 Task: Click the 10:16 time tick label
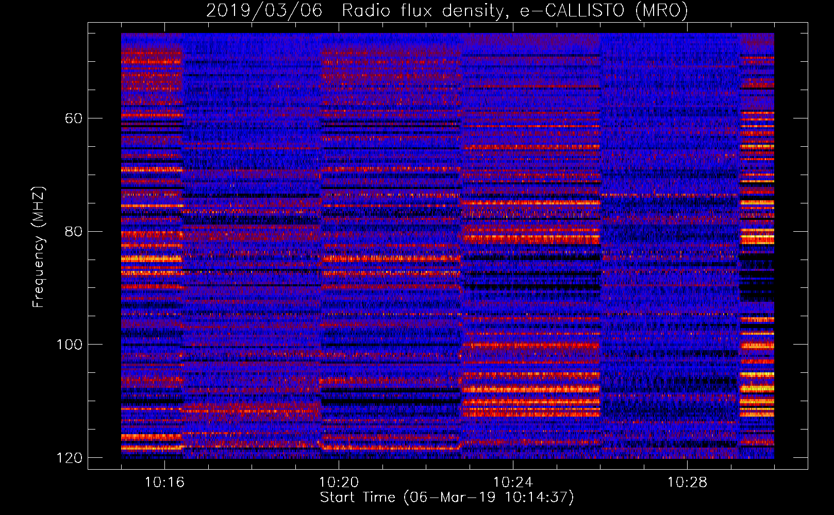click(x=164, y=482)
